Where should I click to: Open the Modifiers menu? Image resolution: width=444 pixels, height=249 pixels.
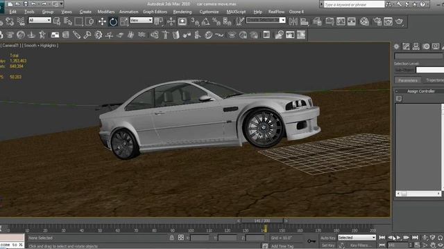[x=106, y=12]
